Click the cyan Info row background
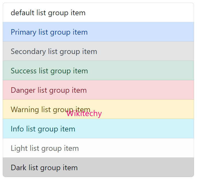The image size is (197, 183). (x=142, y=129)
